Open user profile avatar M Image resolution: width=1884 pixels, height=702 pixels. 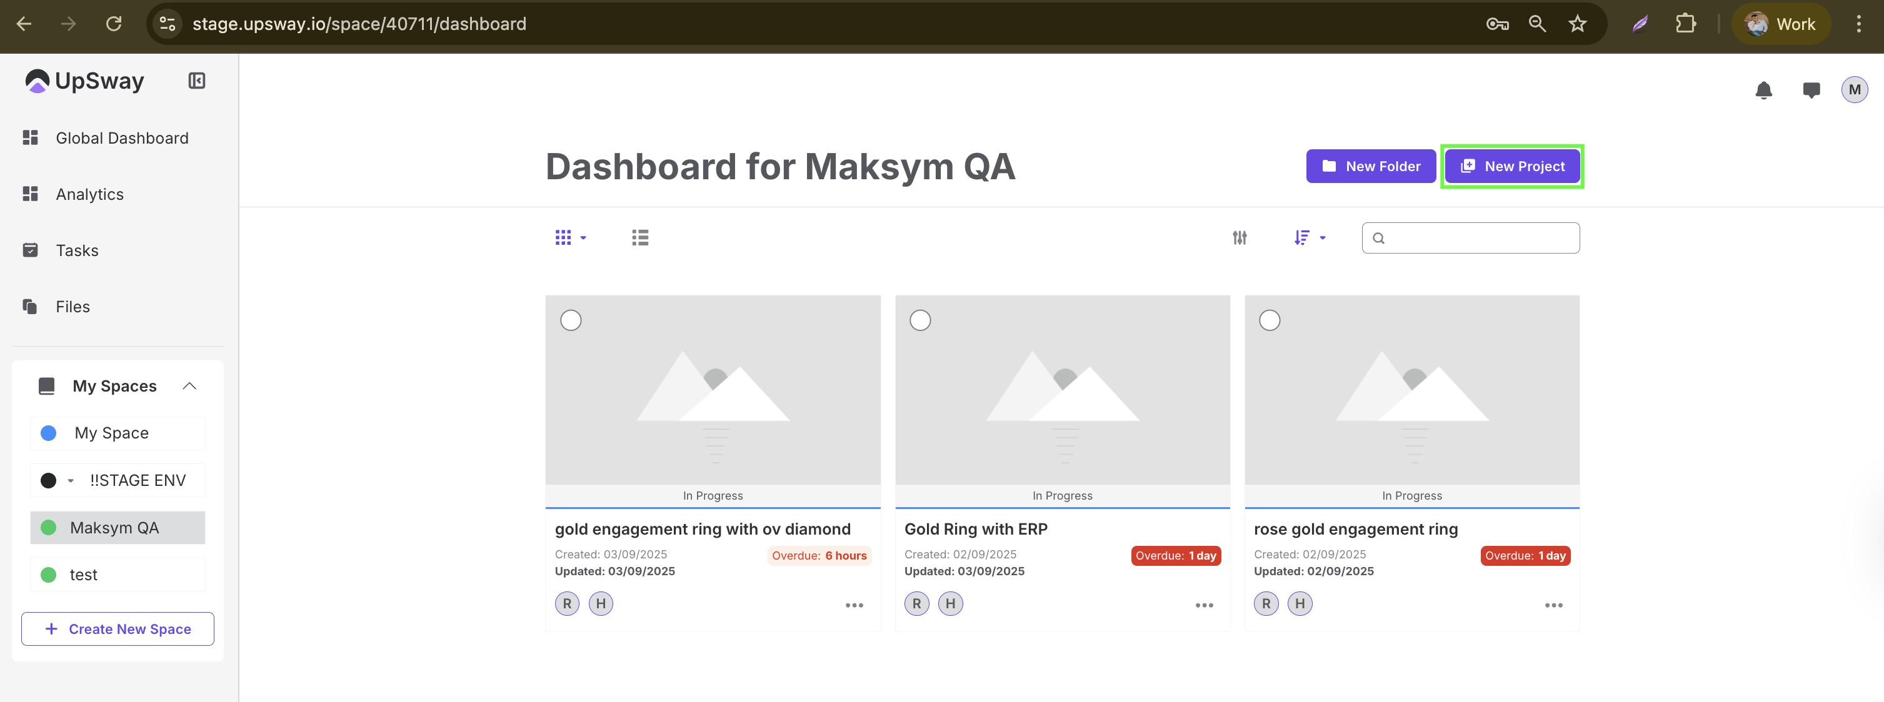[x=1854, y=90]
